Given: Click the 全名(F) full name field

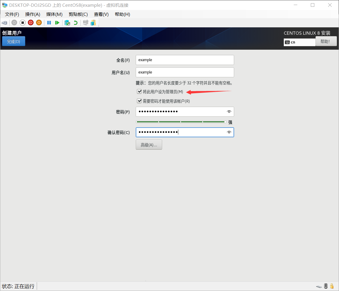Looking at the screenshot, I should pos(185,60).
